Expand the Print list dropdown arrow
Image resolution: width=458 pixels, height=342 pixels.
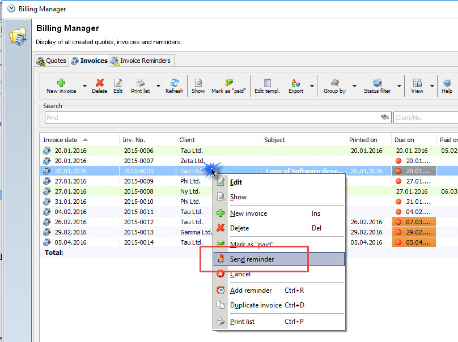click(158, 87)
